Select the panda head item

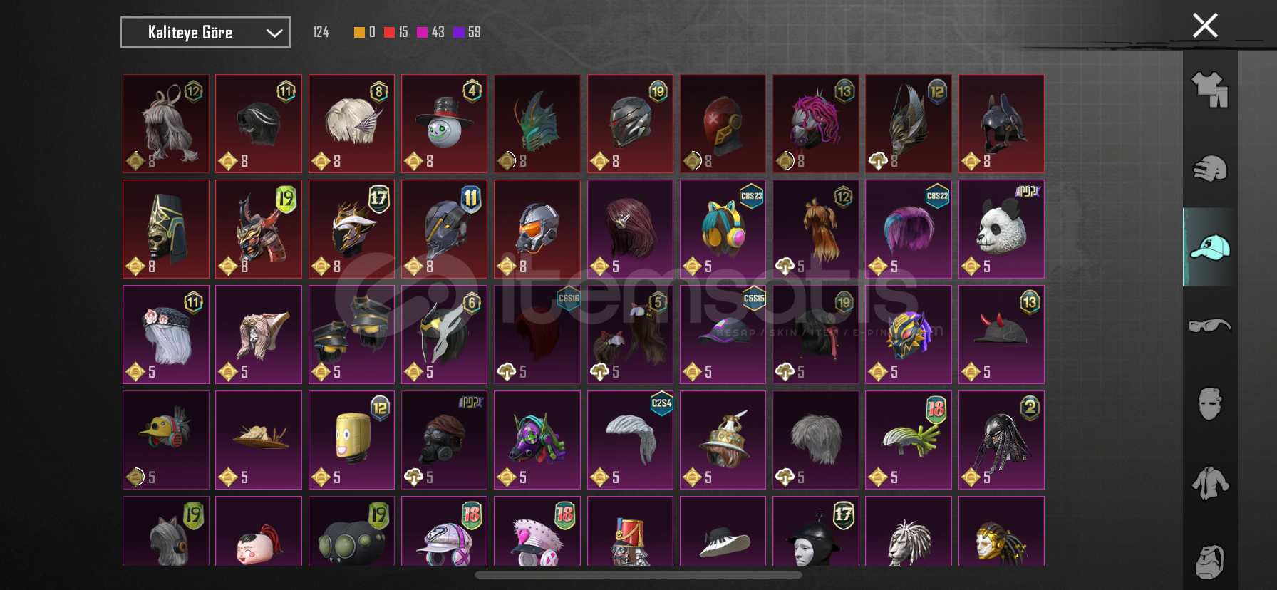coord(1001,229)
